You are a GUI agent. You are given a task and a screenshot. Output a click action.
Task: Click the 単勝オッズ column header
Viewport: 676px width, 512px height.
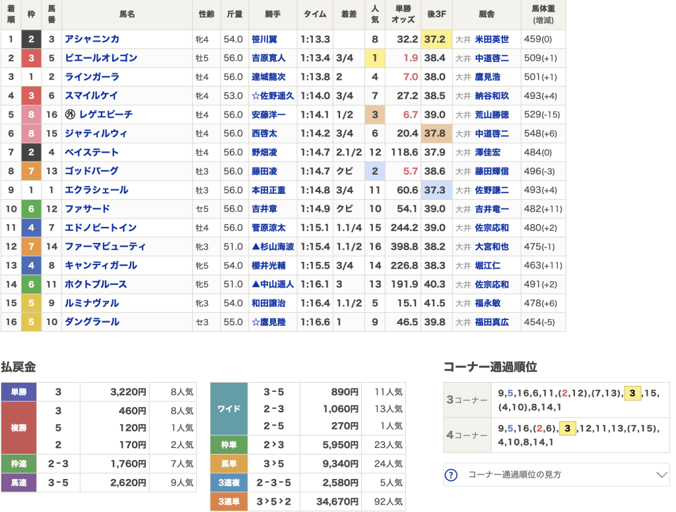[403, 15]
